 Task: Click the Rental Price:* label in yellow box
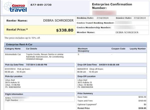17,30
